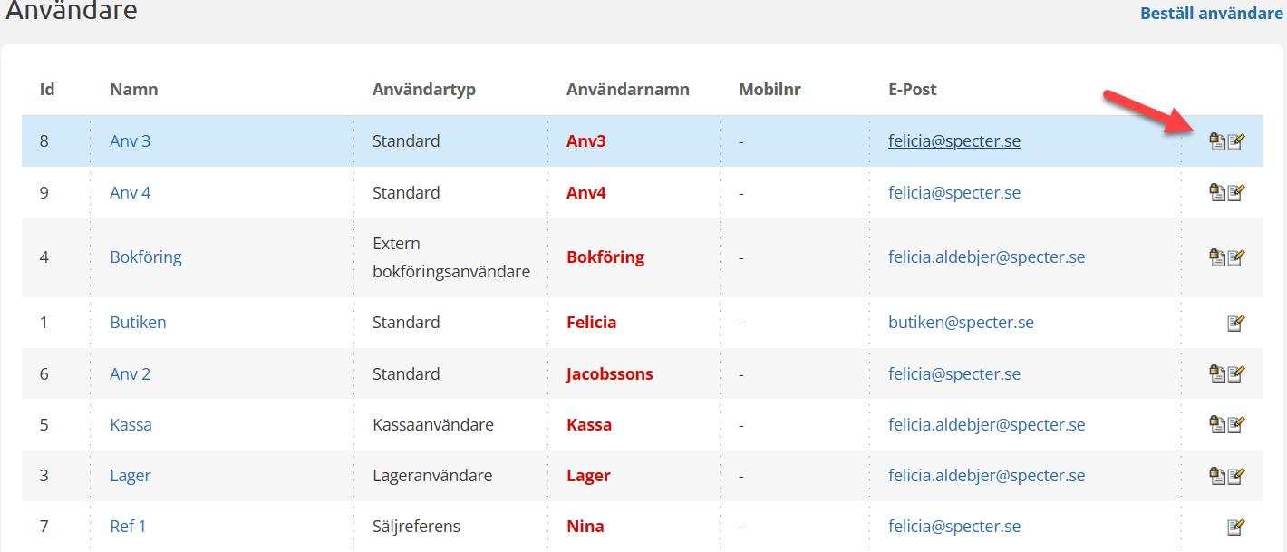Click the butiken@specter.se email link
The height and width of the screenshot is (552, 1287).
[961, 323]
